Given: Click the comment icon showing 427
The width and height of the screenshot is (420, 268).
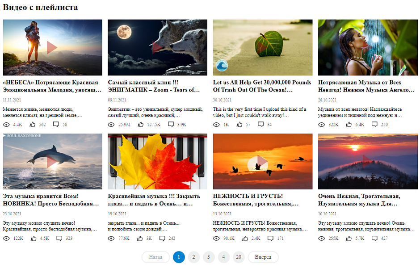Looking at the screenshot, I should (x=374, y=239).
